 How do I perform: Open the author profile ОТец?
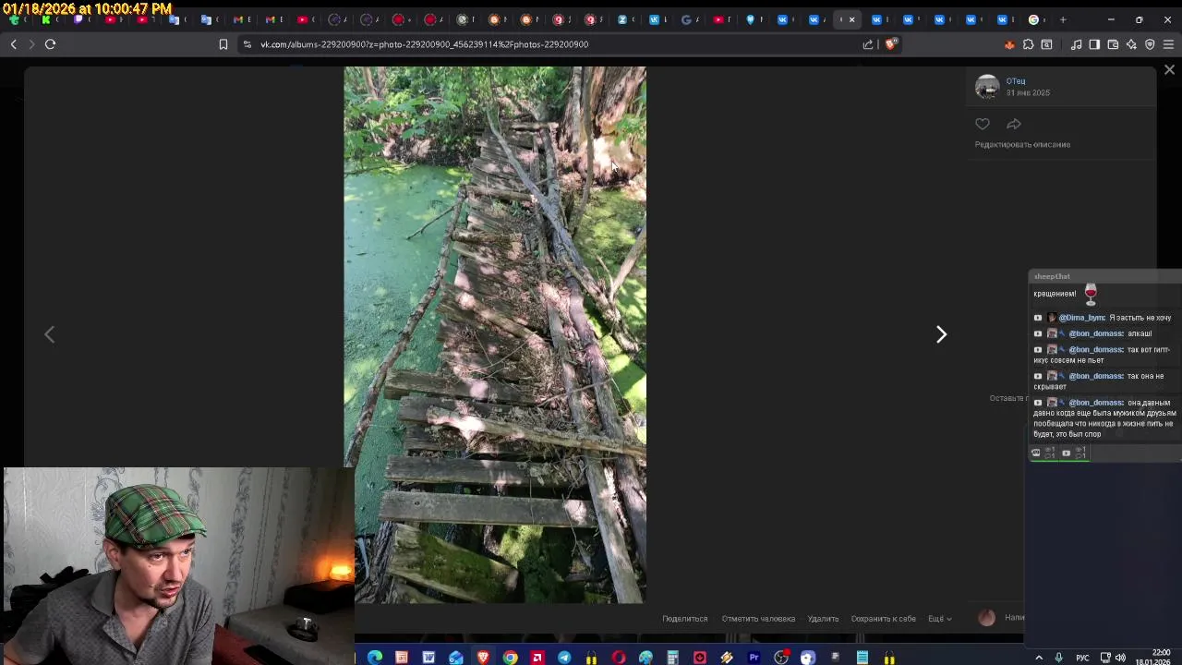click(1016, 81)
